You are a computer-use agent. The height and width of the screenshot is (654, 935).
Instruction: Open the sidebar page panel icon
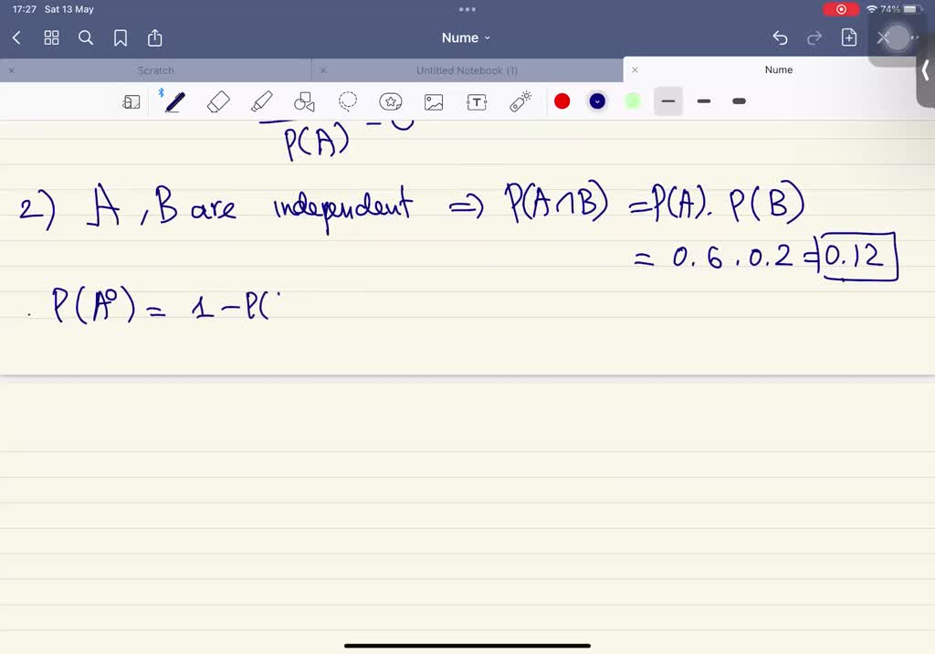[x=131, y=101]
